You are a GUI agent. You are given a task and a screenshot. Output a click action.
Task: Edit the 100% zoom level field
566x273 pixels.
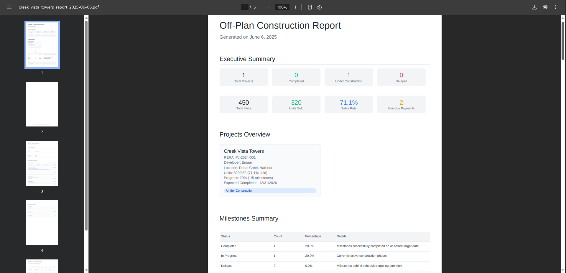(282, 7)
